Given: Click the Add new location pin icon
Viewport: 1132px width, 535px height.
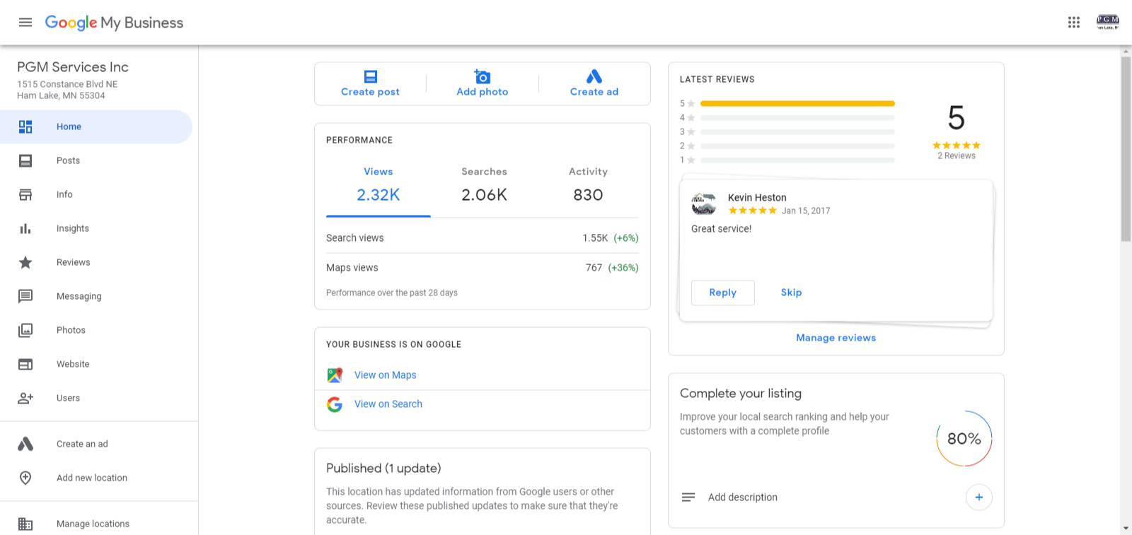Looking at the screenshot, I should click(x=25, y=478).
